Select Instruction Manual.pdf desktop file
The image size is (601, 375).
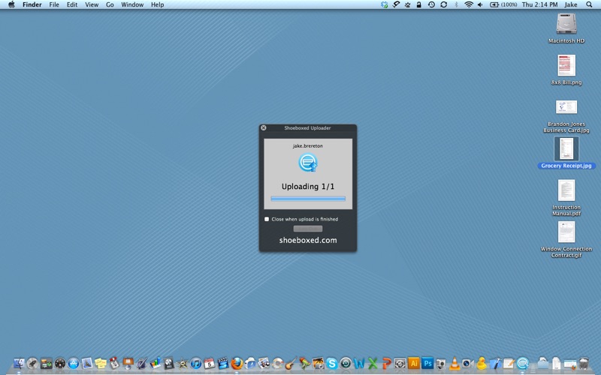coord(566,198)
